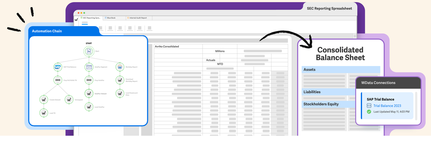This screenshot has width=431, height=145.
Task: Click the Avriko Consolidated cell
Action: point(178,46)
